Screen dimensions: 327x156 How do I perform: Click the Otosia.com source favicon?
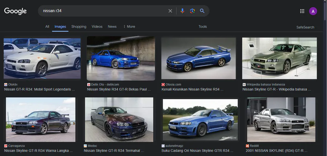pyautogui.click(x=163, y=85)
